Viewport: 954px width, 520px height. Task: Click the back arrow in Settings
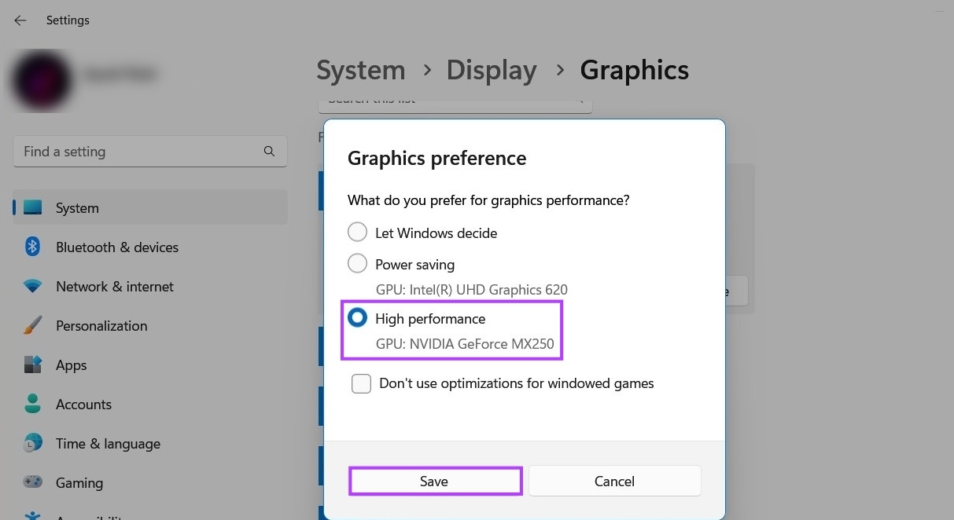[20, 20]
